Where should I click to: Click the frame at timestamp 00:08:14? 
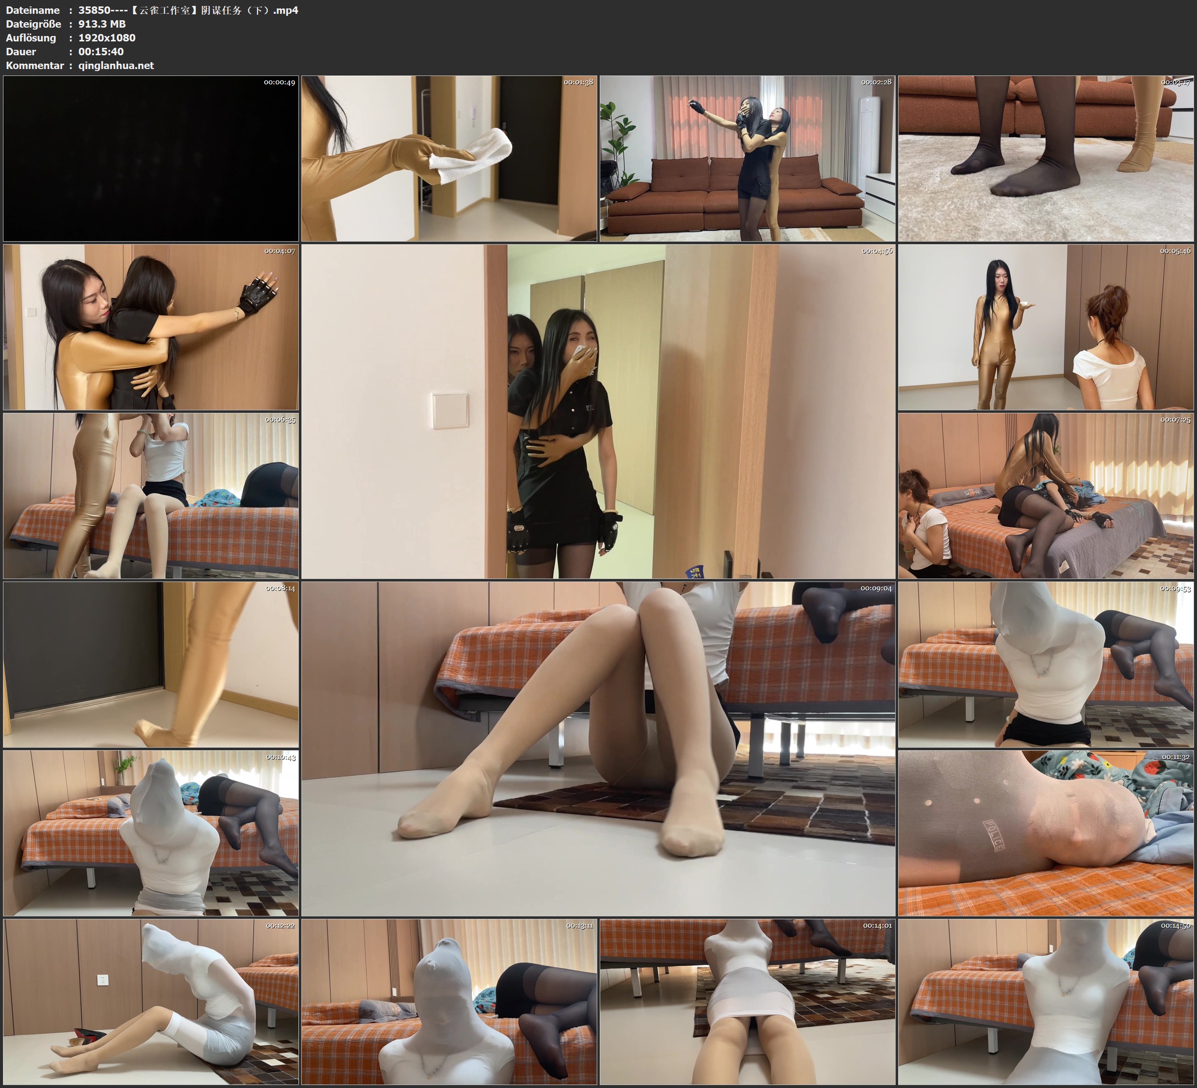coord(151,664)
